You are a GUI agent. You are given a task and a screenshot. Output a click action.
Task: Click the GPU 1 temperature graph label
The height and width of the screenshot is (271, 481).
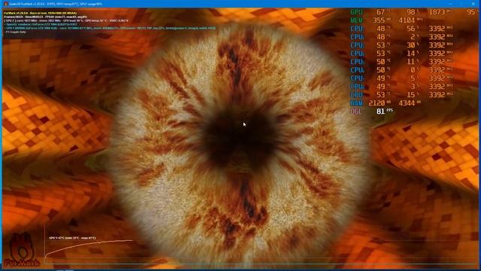(x=72, y=238)
